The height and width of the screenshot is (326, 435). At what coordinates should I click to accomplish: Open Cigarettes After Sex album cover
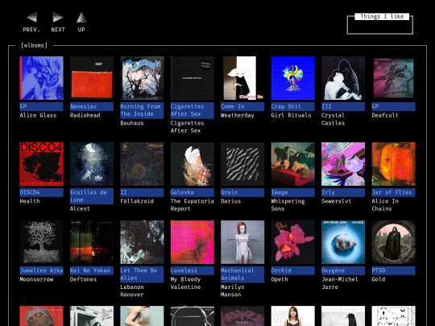[x=193, y=78]
